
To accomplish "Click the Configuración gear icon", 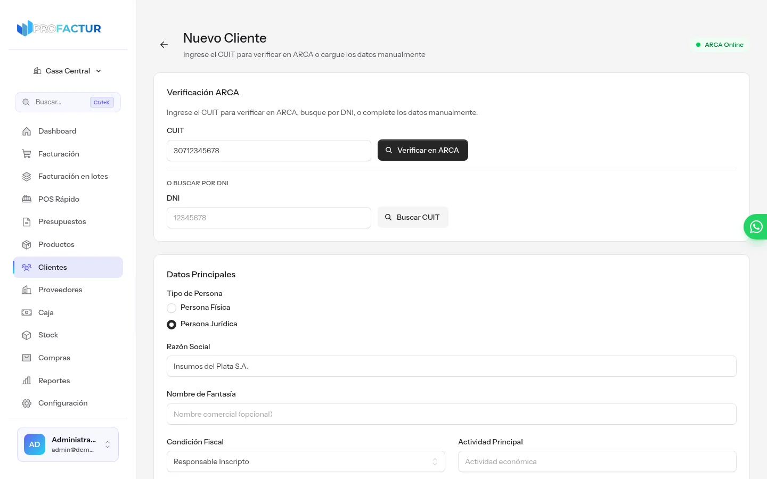I will 27,403.
